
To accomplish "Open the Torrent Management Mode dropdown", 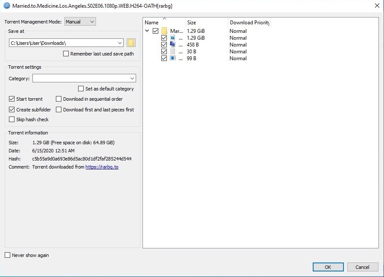I will 80,22.
